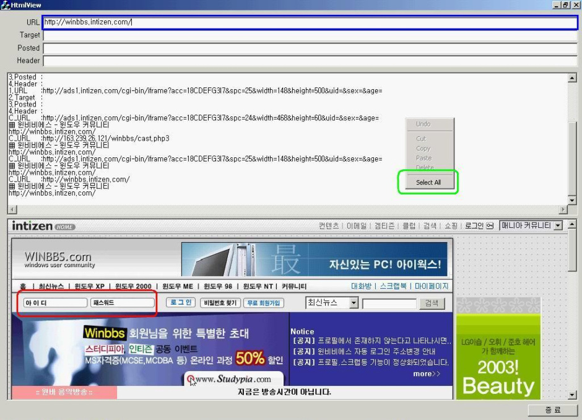Click Undo in the context menu
Viewport: 582px width, 420px height.
click(x=423, y=124)
